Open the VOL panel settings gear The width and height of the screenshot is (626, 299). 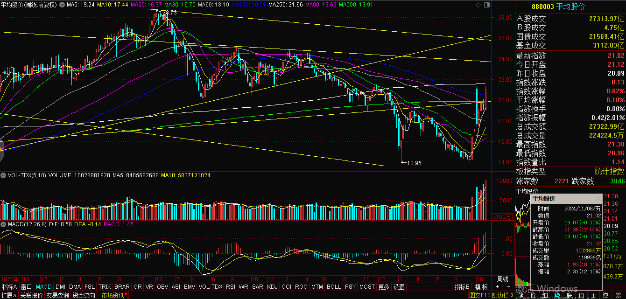coord(3,175)
